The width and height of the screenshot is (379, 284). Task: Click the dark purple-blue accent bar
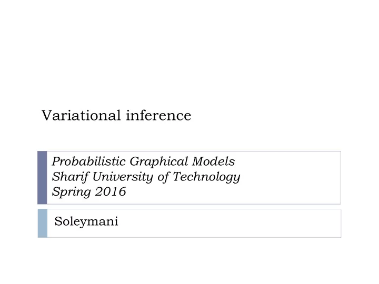pos(42,178)
